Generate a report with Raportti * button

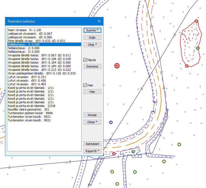click(92, 151)
